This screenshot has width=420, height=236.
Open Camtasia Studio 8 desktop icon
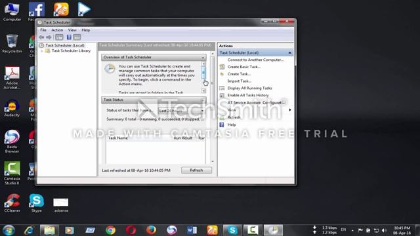coord(12,173)
